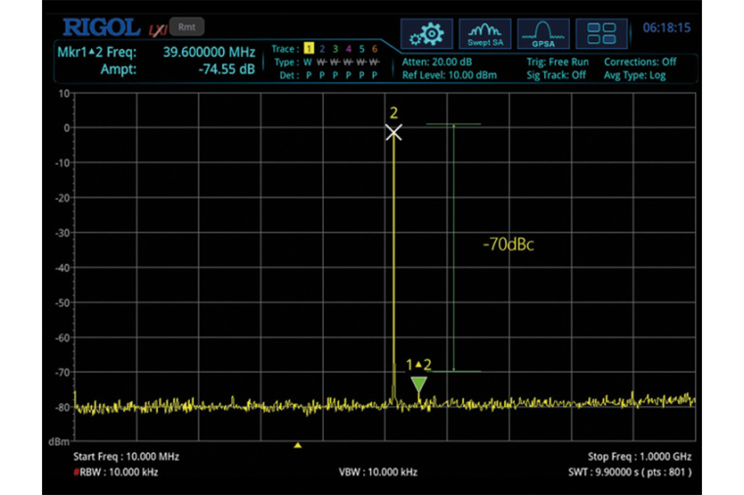Click the LXI status icon
744x495 pixels.
tap(156, 27)
